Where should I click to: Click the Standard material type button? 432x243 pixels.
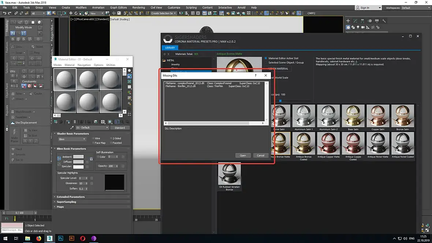120,128
